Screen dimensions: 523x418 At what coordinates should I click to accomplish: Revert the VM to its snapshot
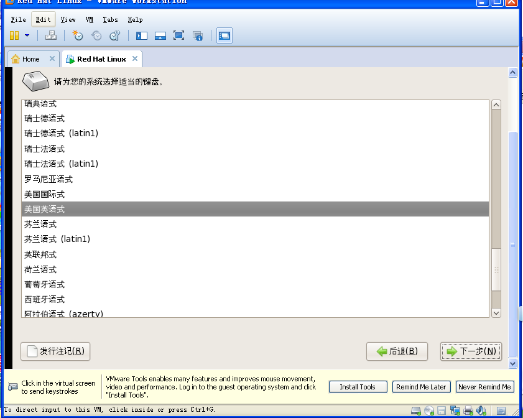(96, 35)
